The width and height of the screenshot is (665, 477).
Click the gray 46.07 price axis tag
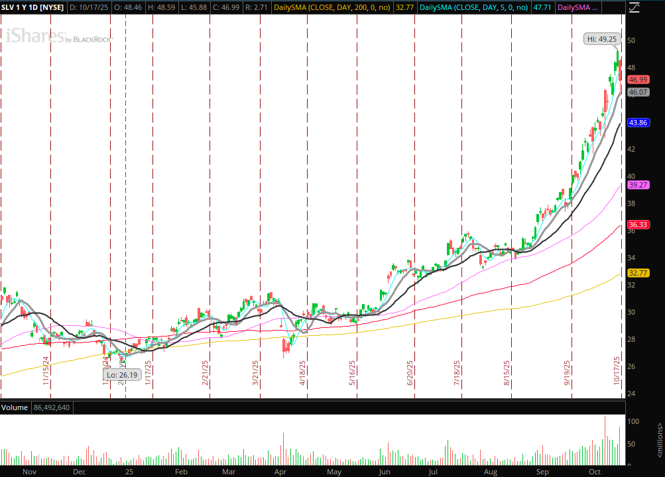pyautogui.click(x=638, y=93)
